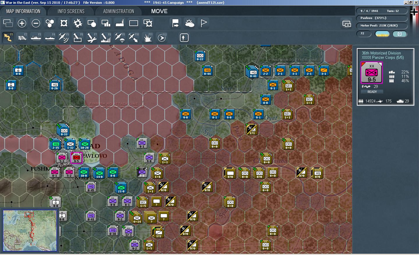The width and height of the screenshot is (419, 255).
Task: Open the MAP INFORMATION tab
Action: point(23,11)
